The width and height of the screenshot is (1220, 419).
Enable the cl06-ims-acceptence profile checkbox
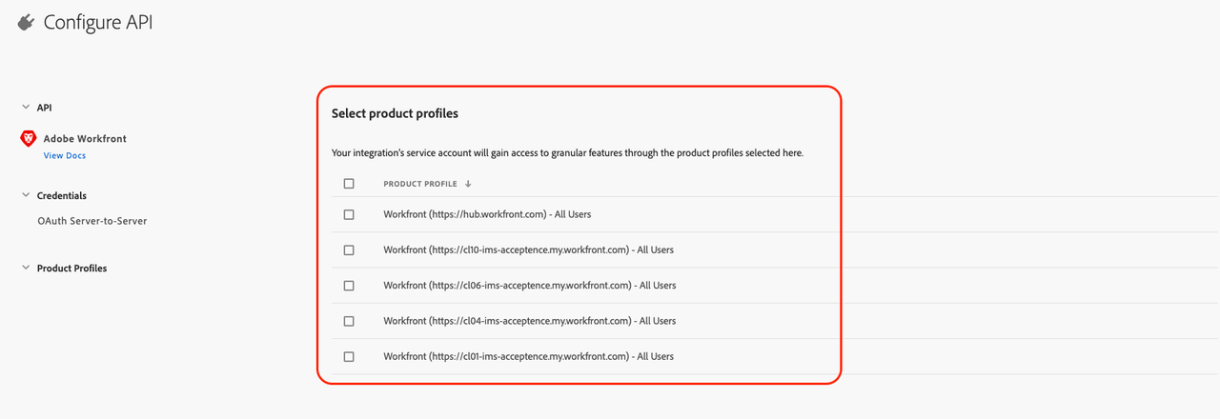click(x=349, y=286)
